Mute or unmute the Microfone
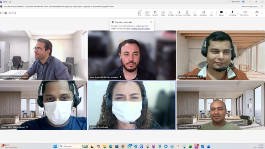The height and width of the screenshot is (149, 265). click(232, 13)
